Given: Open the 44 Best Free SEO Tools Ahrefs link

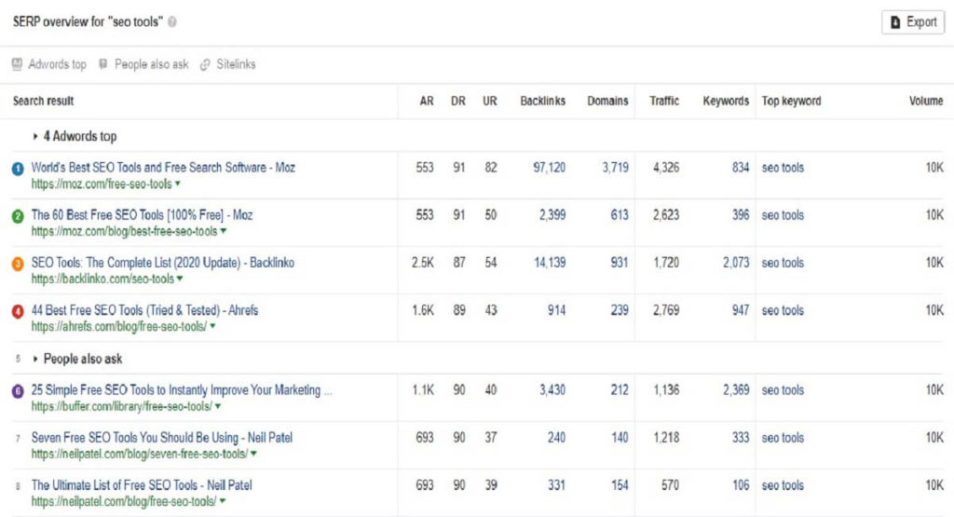Looking at the screenshot, I should click(144, 310).
